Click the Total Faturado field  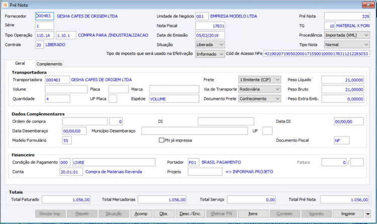[66, 199]
